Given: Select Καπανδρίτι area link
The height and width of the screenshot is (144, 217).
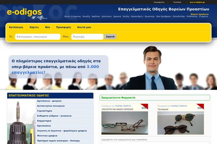Looking at the screenshot, I should point(137,17).
